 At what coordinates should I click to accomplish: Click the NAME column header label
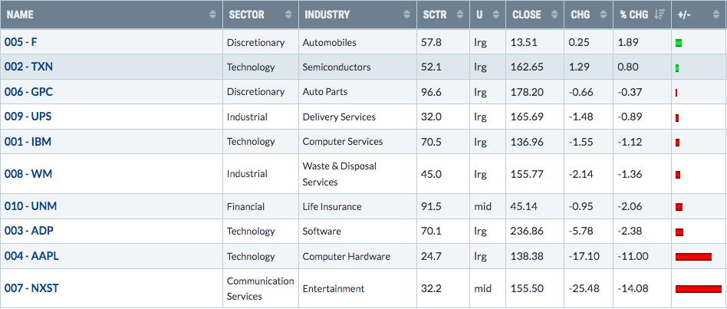[20, 15]
